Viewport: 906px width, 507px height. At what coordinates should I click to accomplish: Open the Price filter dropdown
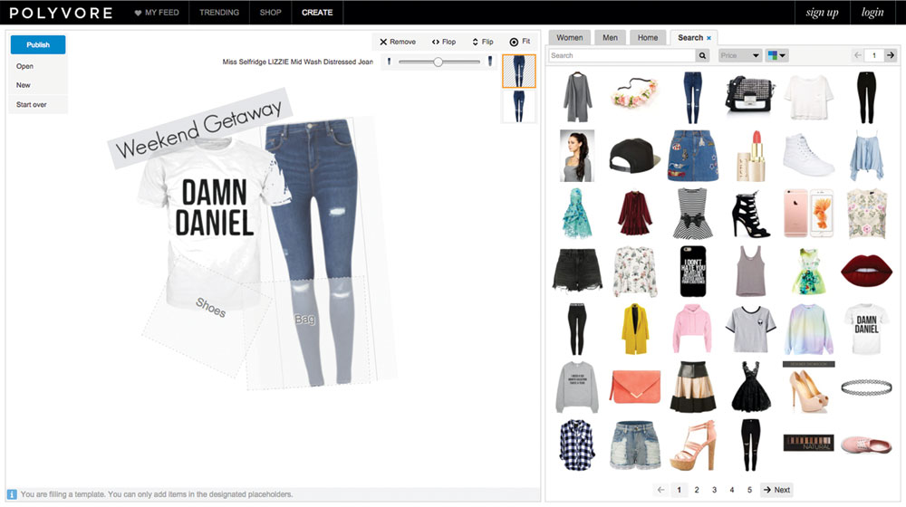pyautogui.click(x=739, y=55)
